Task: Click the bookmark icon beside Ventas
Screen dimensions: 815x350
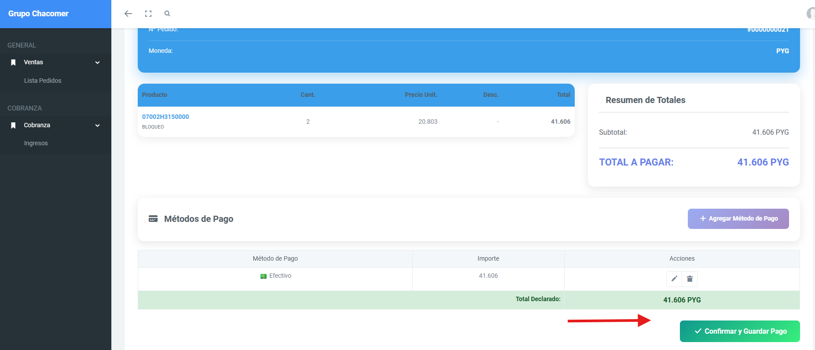Action: 13,63
